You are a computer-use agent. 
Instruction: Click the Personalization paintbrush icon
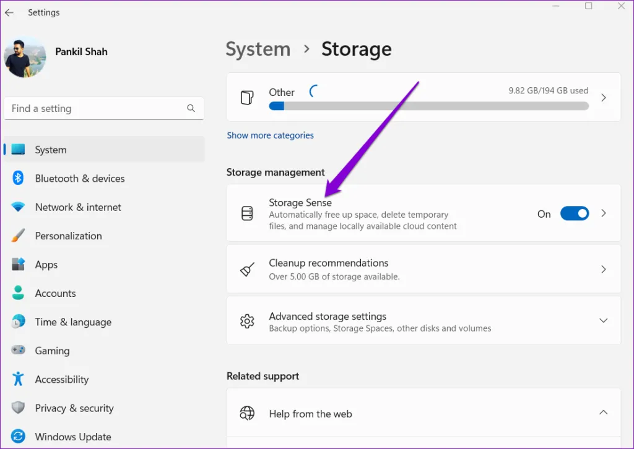pos(18,236)
